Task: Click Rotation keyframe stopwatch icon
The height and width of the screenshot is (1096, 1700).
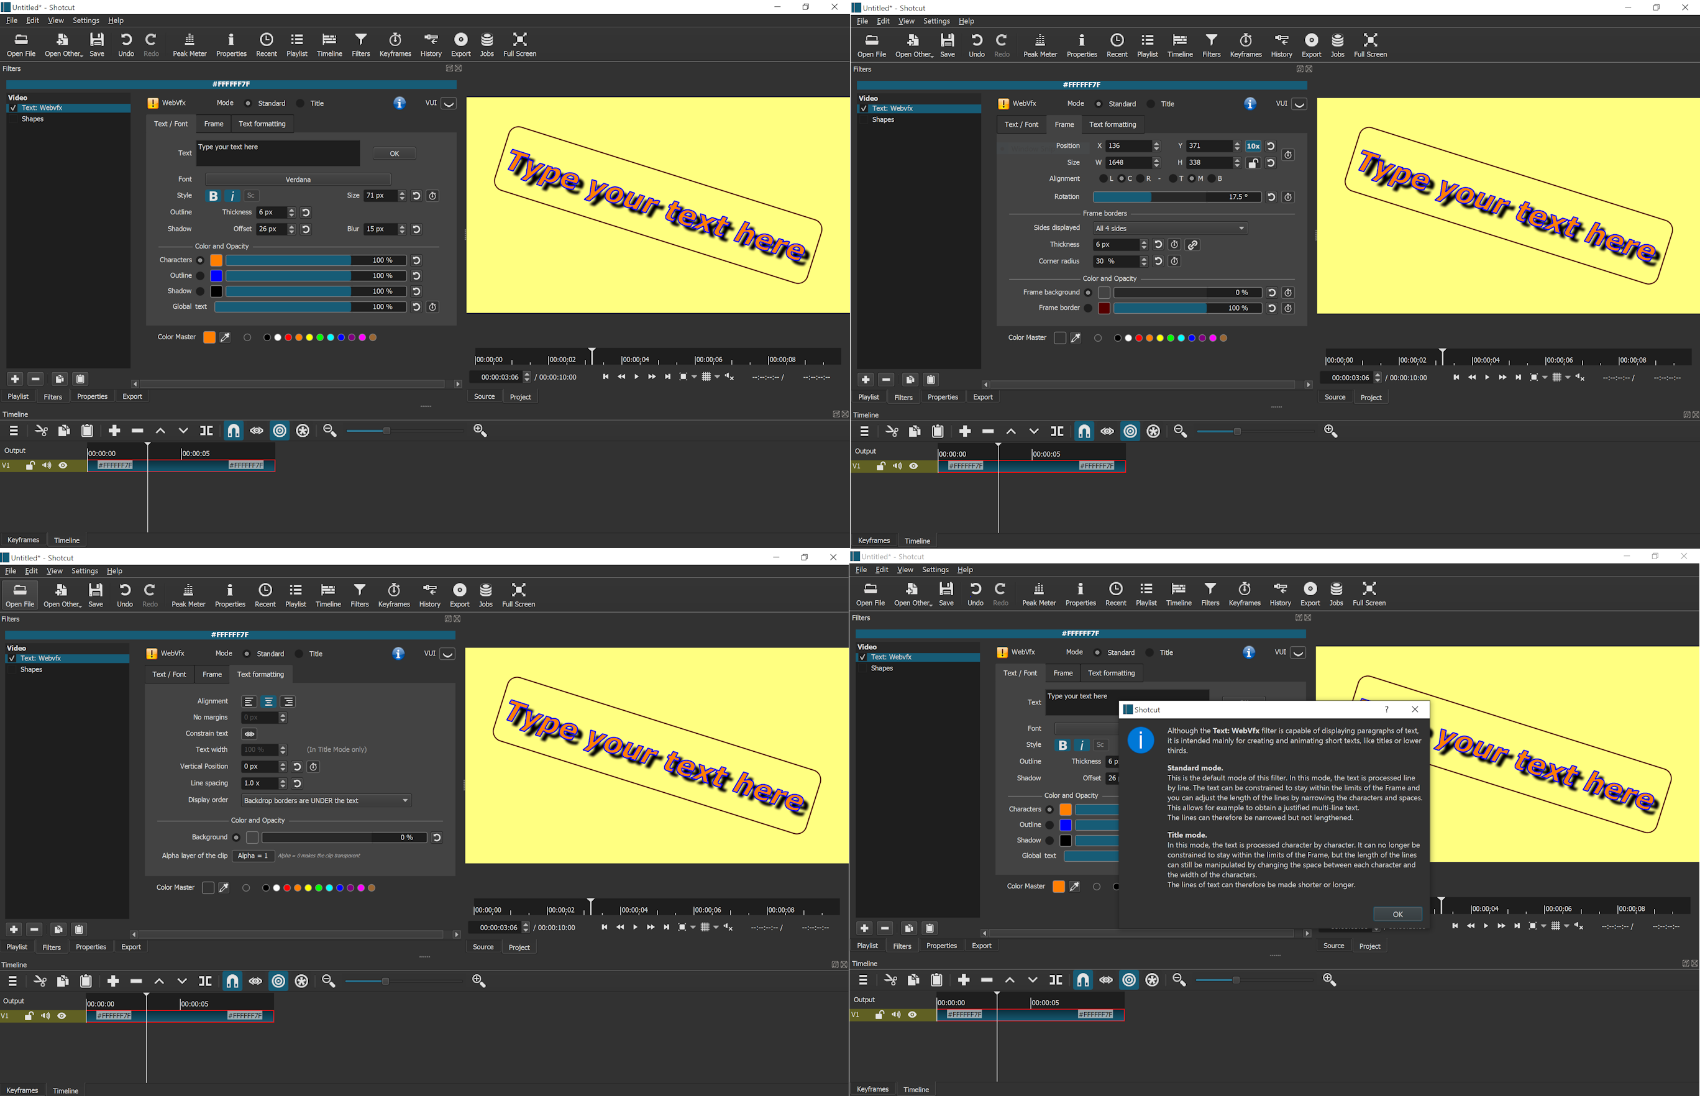Action: (x=1288, y=197)
